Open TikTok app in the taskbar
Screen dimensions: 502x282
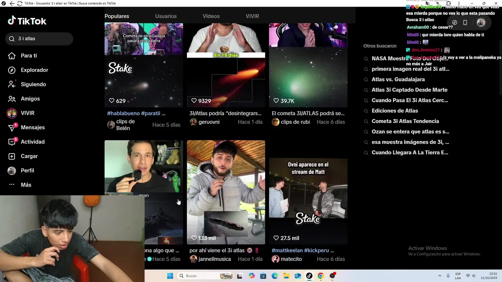pos(309,276)
